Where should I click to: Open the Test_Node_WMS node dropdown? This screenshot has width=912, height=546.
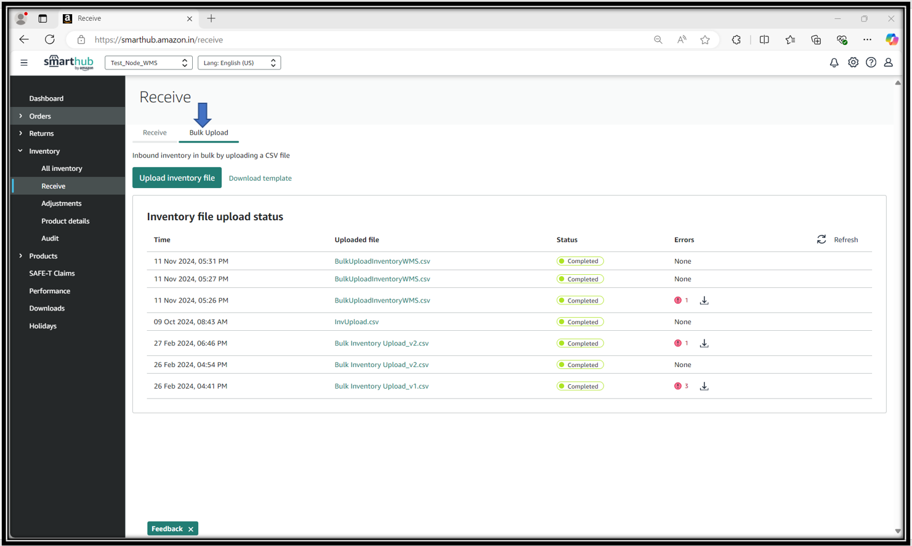pyautogui.click(x=148, y=63)
